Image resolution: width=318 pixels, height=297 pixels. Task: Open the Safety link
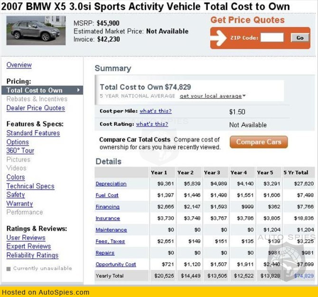(x=16, y=195)
